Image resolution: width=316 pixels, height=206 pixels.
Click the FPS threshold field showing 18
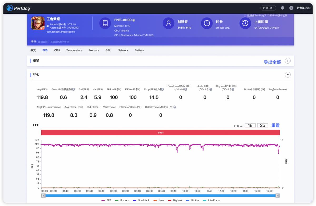250,126
